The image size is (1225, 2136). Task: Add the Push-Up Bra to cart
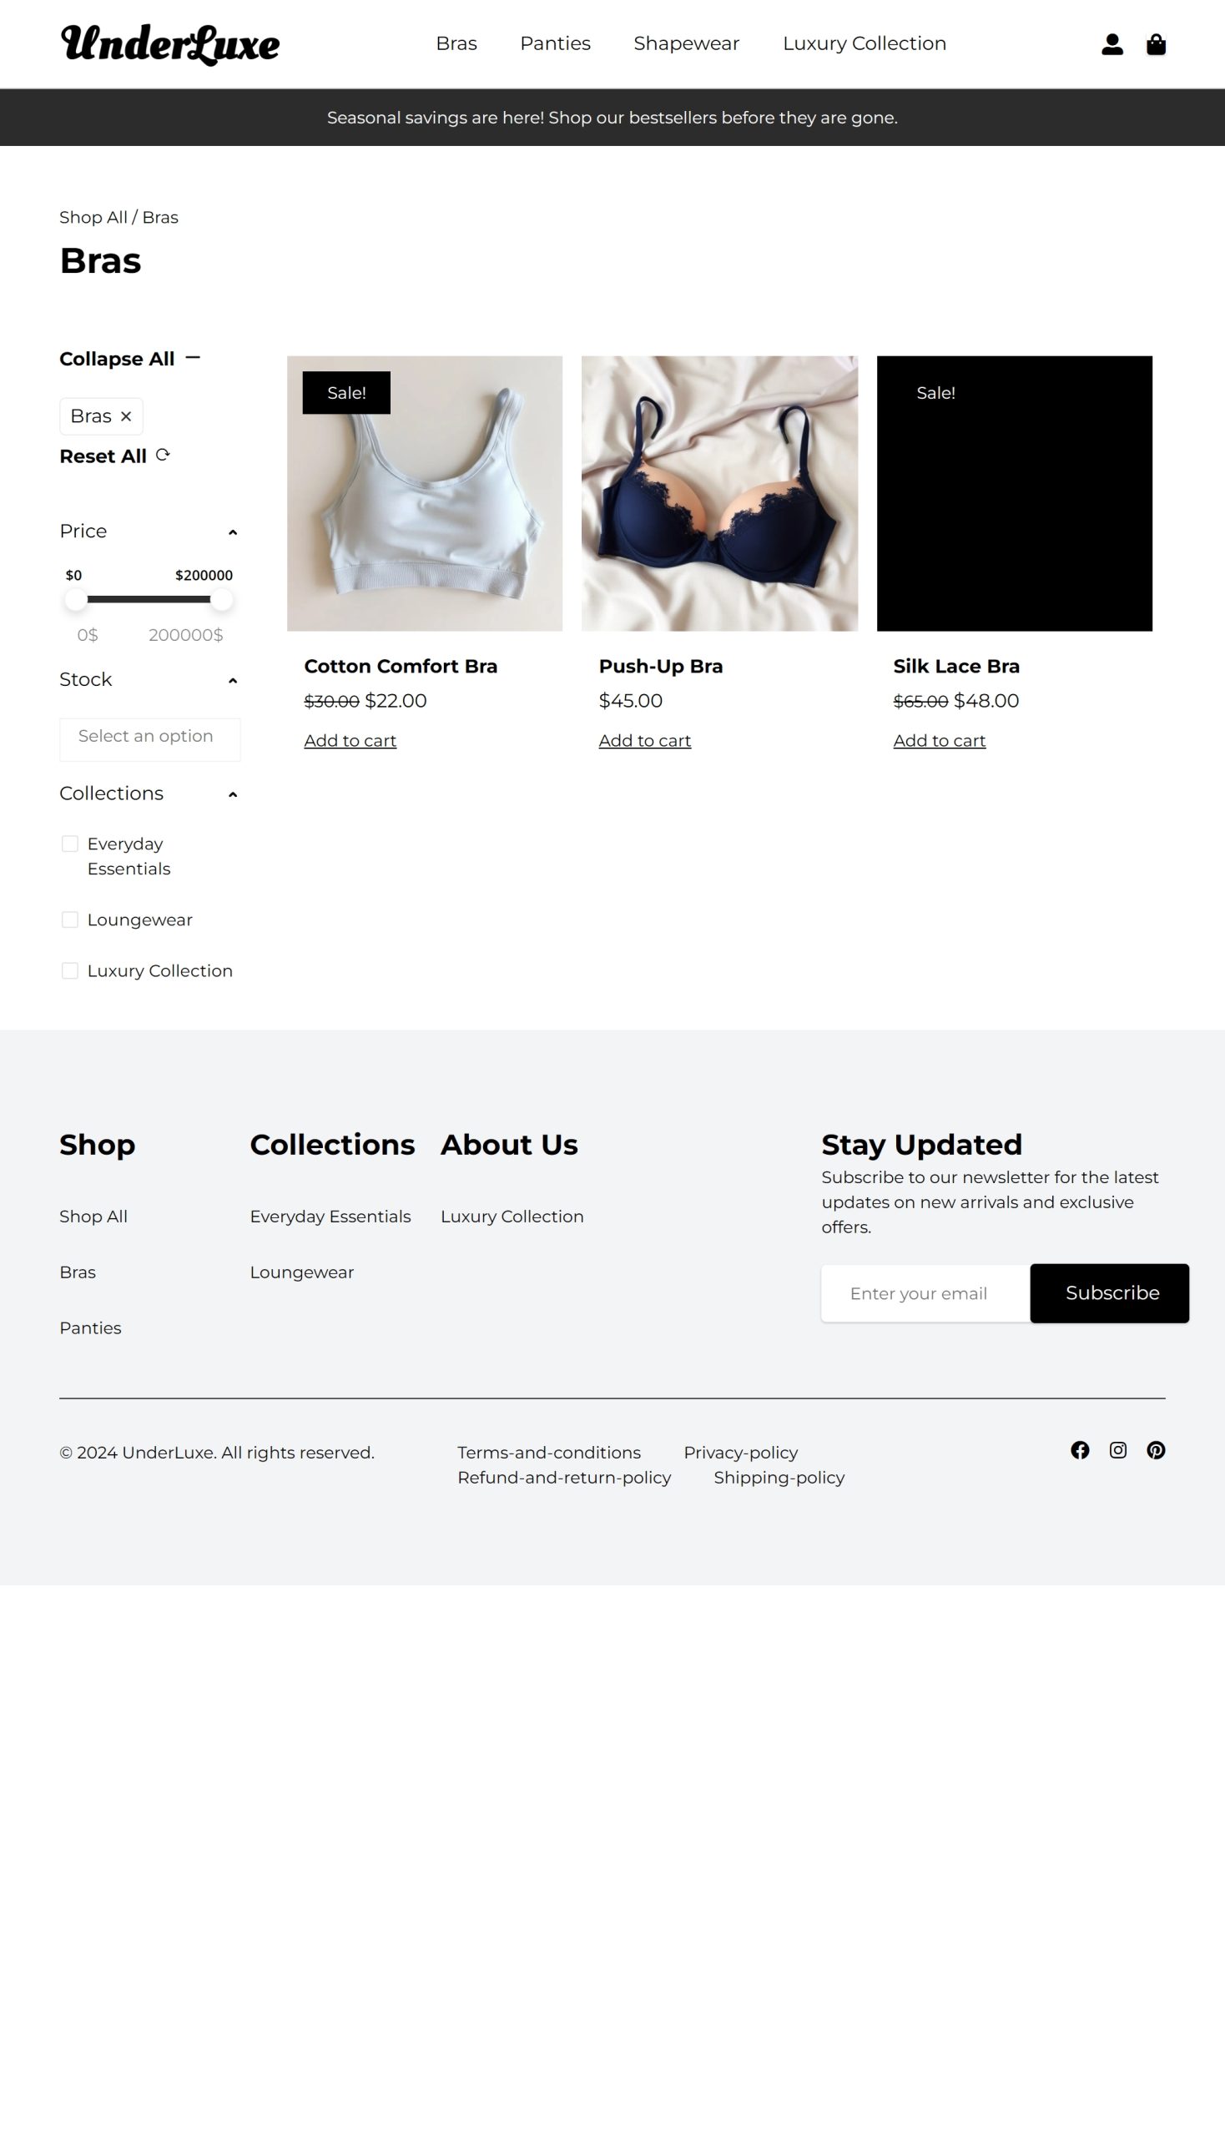point(644,740)
